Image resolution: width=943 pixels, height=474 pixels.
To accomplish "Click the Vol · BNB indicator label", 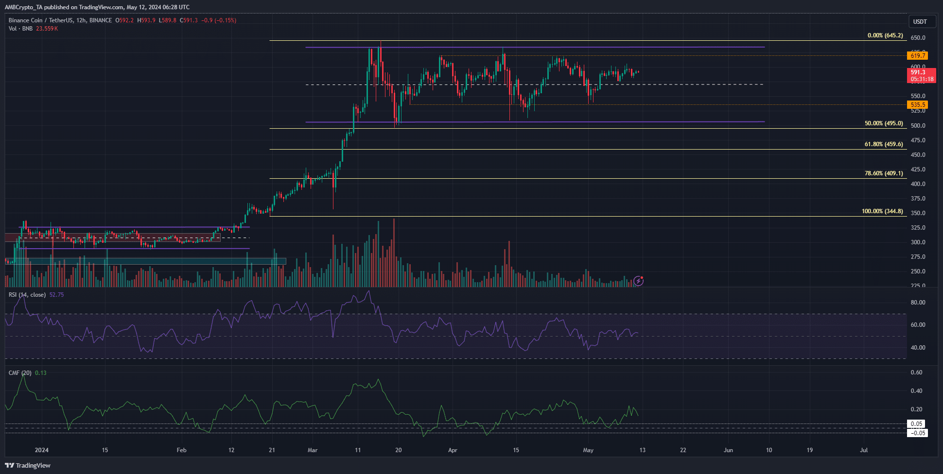I will pos(20,29).
